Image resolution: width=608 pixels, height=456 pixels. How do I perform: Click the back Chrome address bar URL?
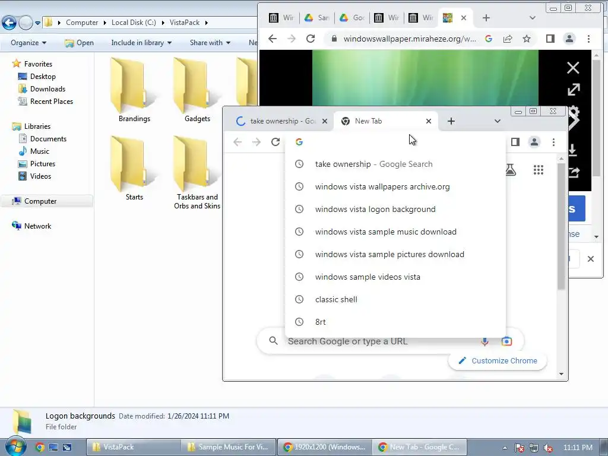[x=410, y=39]
